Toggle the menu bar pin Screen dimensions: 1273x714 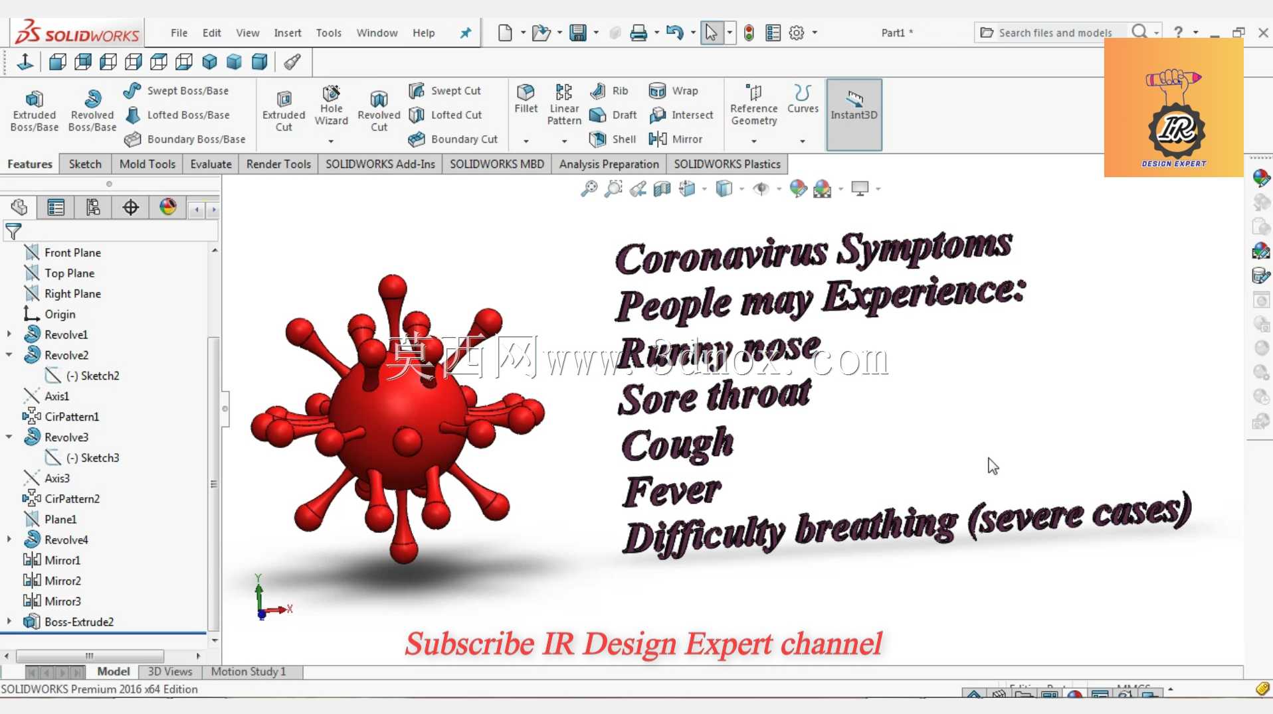(466, 33)
